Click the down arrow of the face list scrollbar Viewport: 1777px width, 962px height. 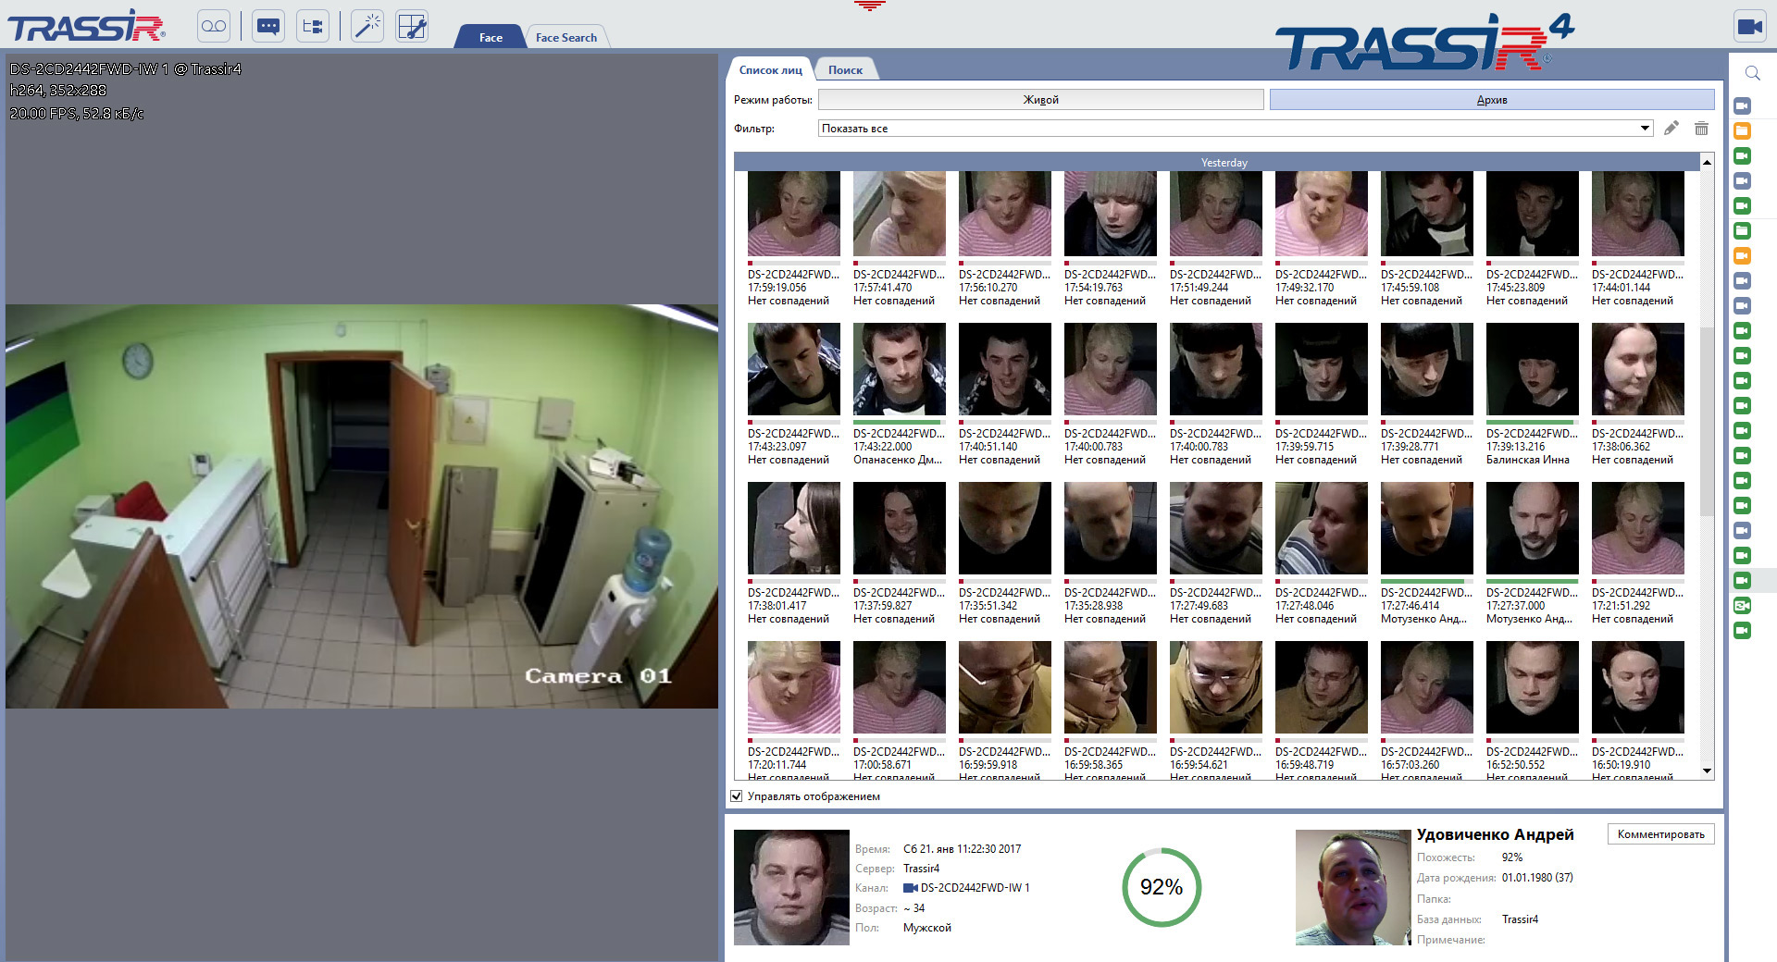click(x=1706, y=771)
